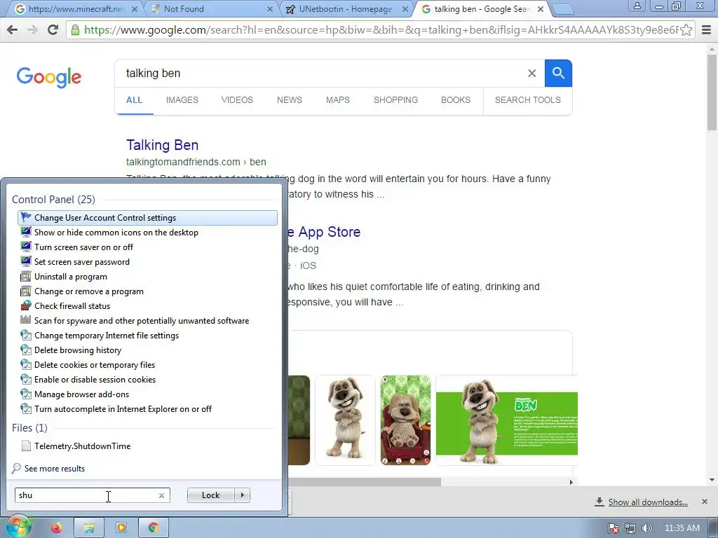Open Windows Explorer from the taskbar

[x=89, y=528]
